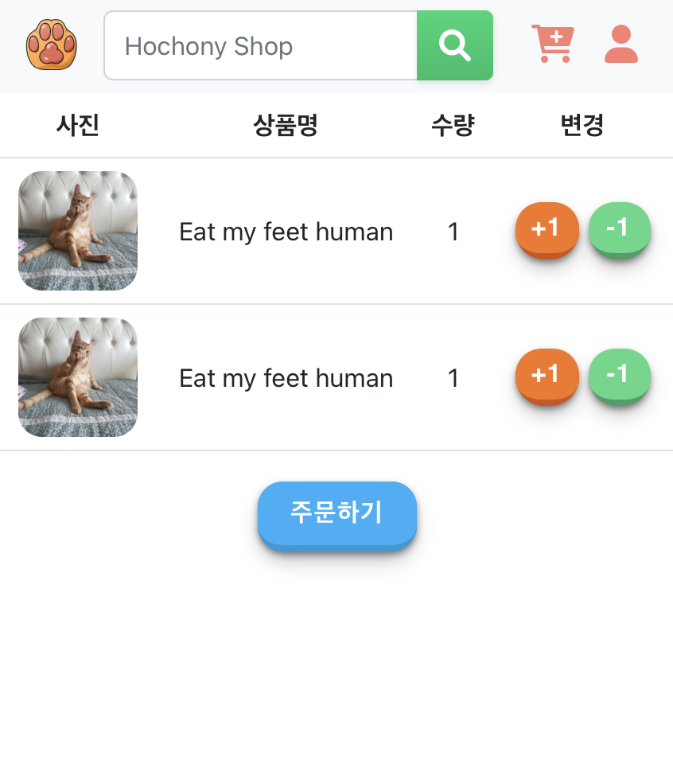Viewport: 673px width, 784px height.
Task: Decrease second item quantity with green -1
Action: pyautogui.click(x=620, y=377)
